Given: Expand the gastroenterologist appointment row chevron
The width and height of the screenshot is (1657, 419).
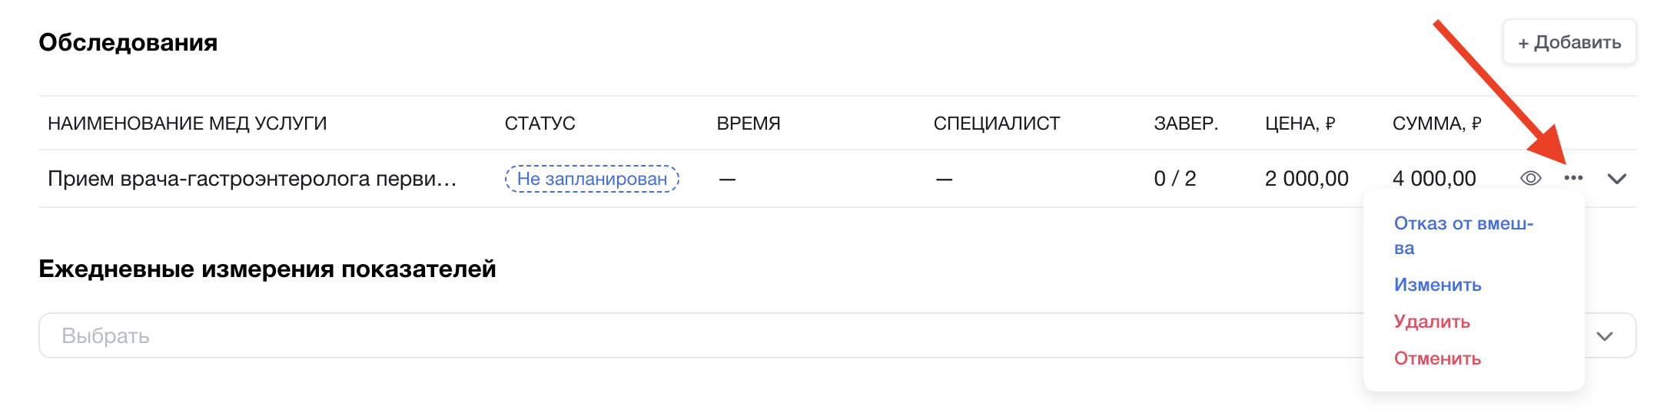Looking at the screenshot, I should (1617, 179).
